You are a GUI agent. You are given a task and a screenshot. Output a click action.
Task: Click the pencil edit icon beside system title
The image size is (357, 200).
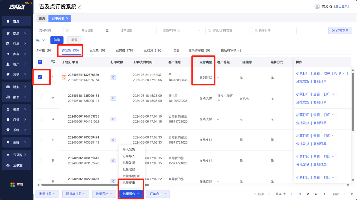tap(80, 6)
